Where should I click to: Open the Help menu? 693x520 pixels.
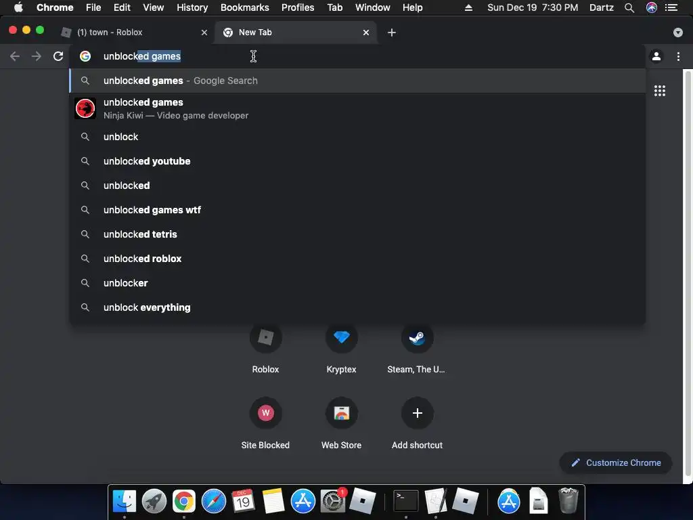412,7
